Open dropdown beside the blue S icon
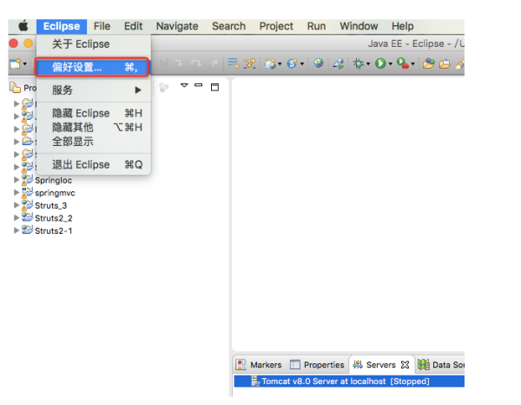This screenshot has width=521, height=405. (x=302, y=63)
